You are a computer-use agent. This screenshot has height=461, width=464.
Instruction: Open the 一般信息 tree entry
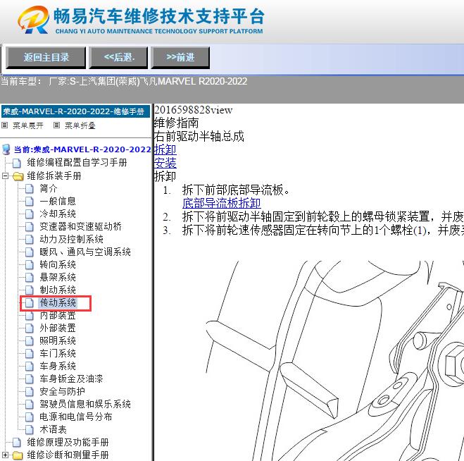58,201
